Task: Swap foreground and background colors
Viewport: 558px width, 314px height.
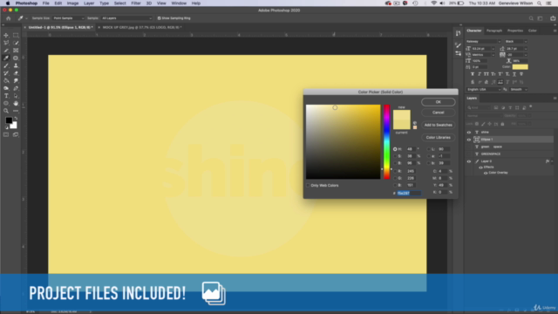Action: [x=16, y=119]
